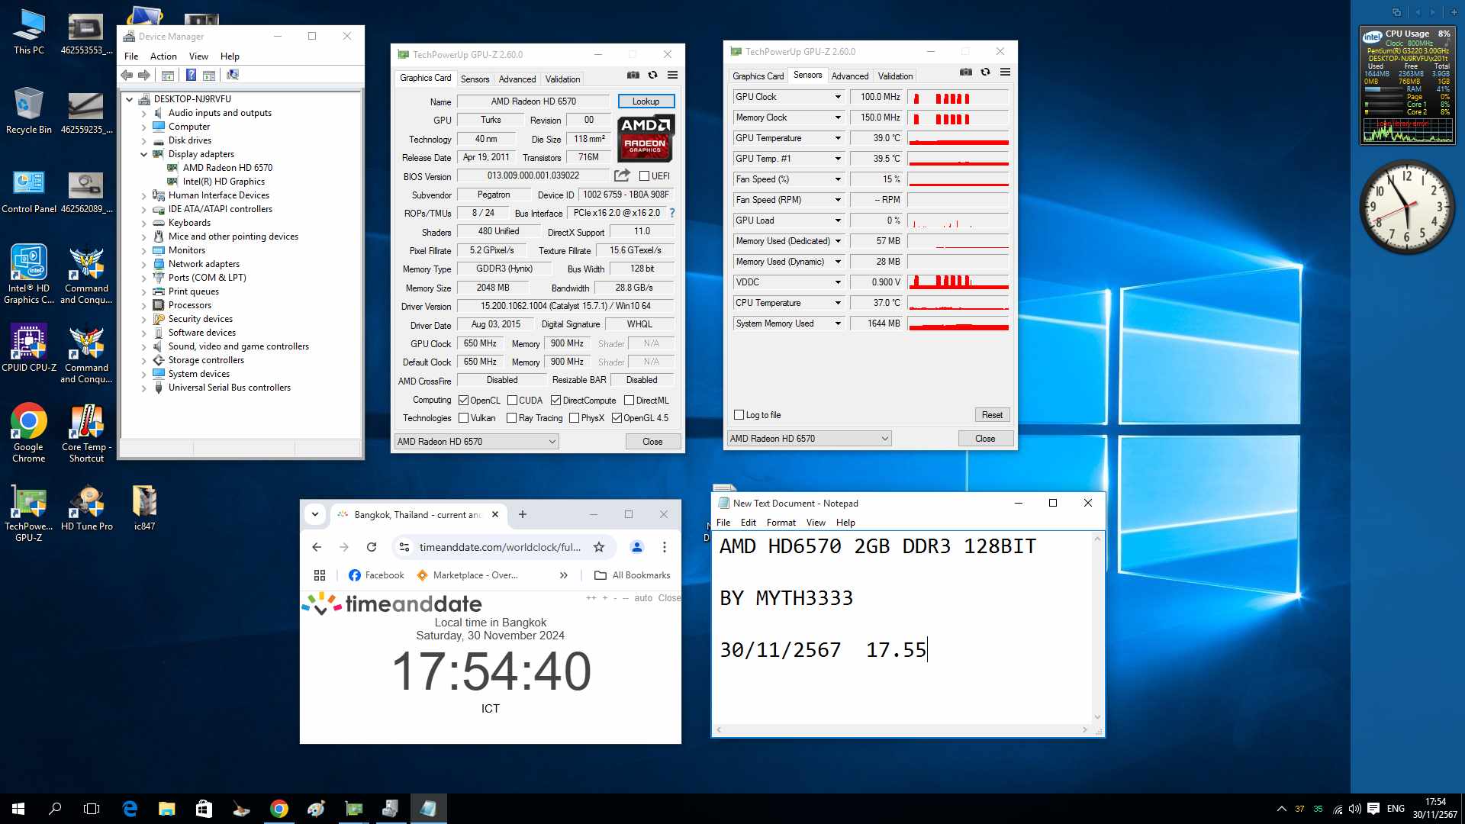Click Chrome icon in taskbar
This screenshot has width=1465, height=824.
click(279, 809)
